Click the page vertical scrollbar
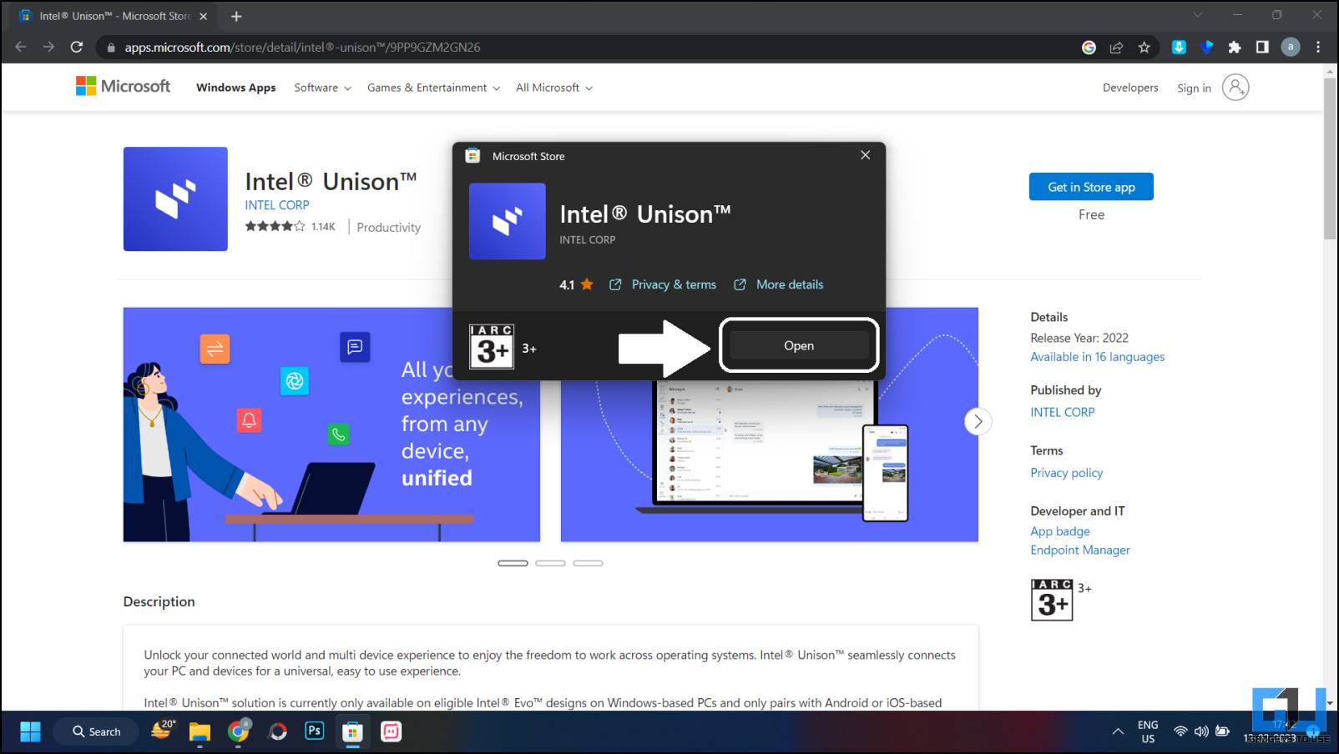The height and width of the screenshot is (754, 1339). pyautogui.click(x=1330, y=158)
